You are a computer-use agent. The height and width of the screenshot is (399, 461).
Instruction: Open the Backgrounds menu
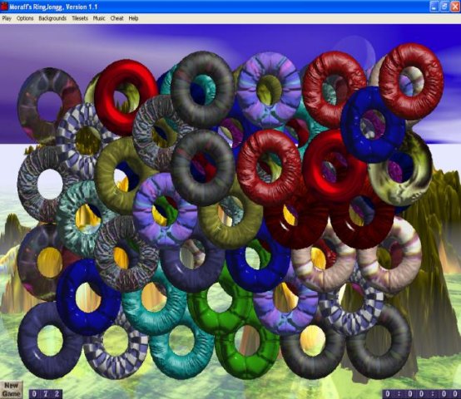click(52, 18)
